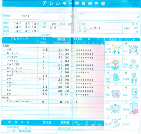
Task: Click the marked box for 動物 group
Action: (x=107, y=87)
